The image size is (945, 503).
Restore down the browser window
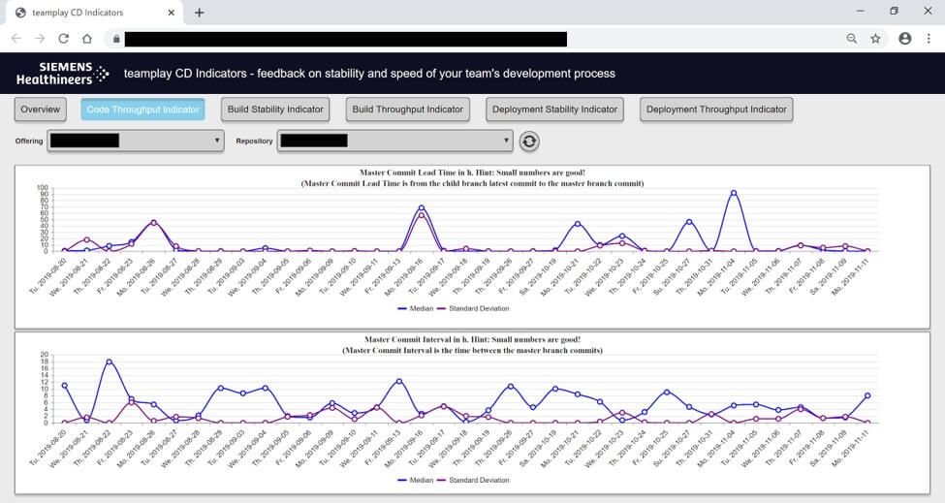coord(895,11)
